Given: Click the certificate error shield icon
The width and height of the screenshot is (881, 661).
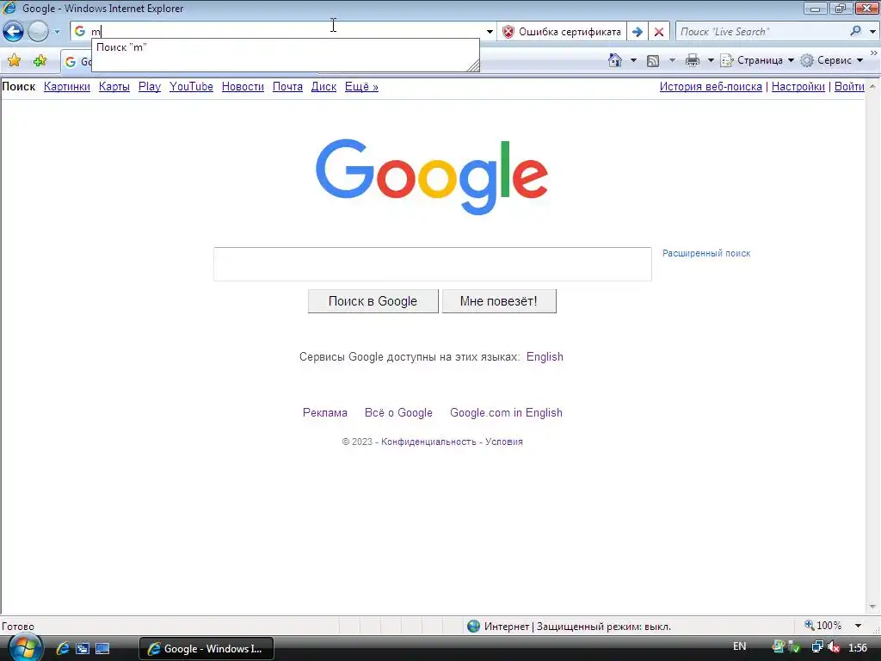Looking at the screenshot, I should 508,32.
